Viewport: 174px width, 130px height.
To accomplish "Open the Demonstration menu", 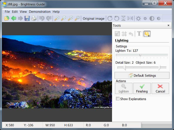I will (x=40, y=12).
